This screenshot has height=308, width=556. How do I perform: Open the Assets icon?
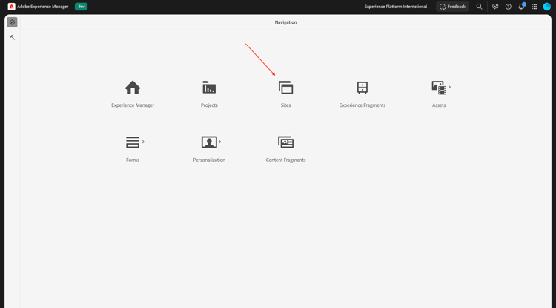tap(439, 88)
